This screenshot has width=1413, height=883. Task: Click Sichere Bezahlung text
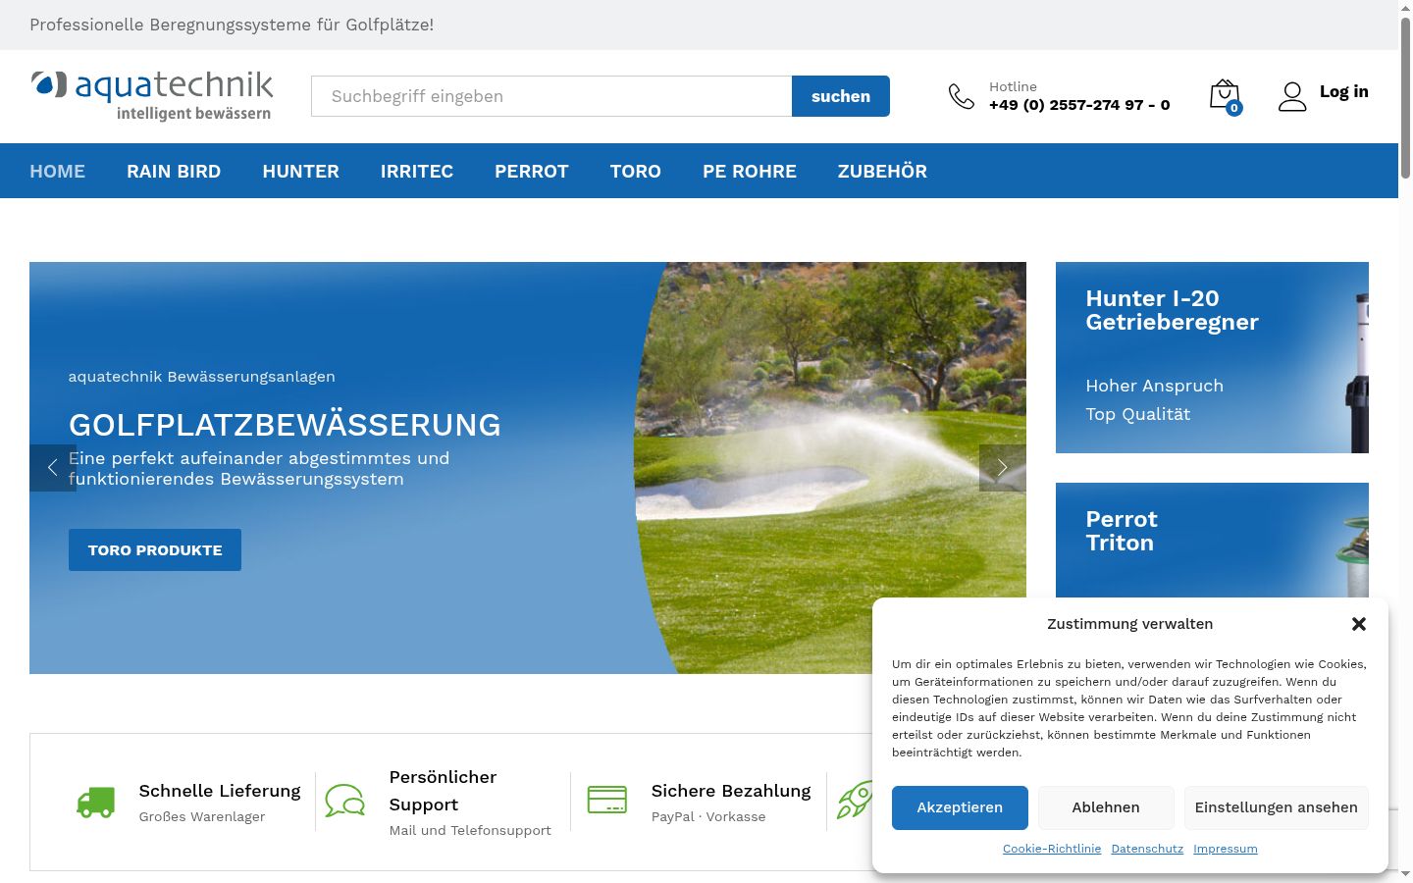731,791
